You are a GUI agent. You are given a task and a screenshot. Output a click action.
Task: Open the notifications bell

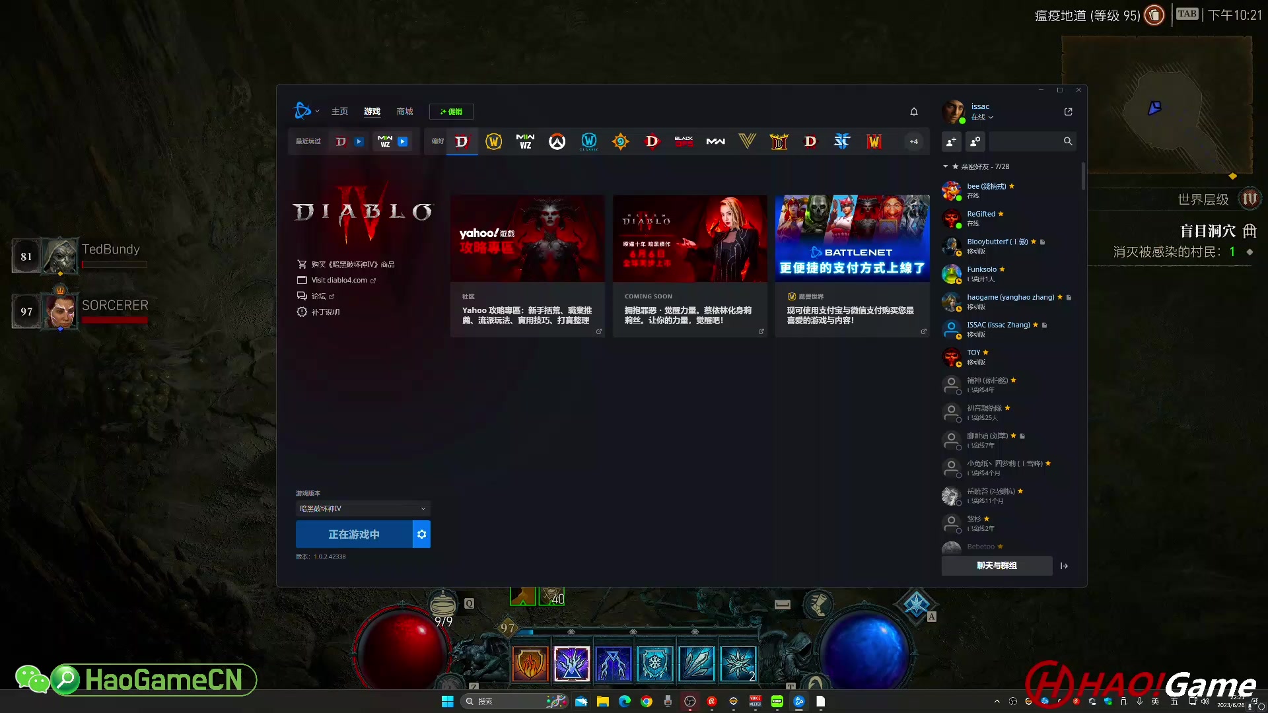(x=914, y=112)
